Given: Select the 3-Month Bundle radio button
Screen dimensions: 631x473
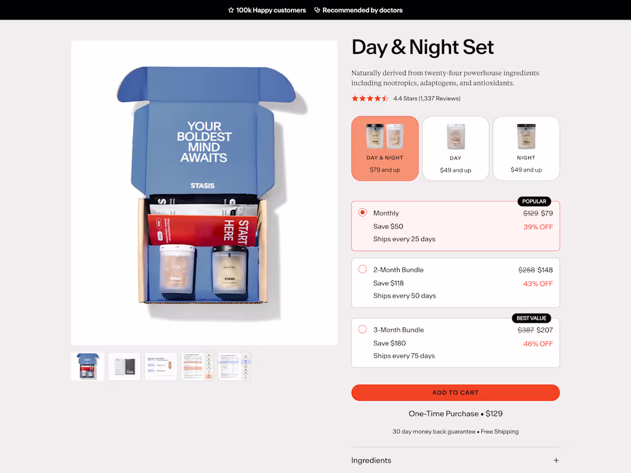Looking at the screenshot, I should pyautogui.click(x=363, y=329).
